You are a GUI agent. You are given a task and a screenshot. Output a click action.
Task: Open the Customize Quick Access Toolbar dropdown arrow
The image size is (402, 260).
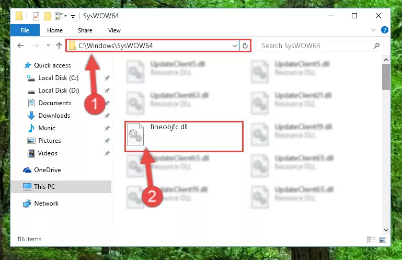pos(73,16)
